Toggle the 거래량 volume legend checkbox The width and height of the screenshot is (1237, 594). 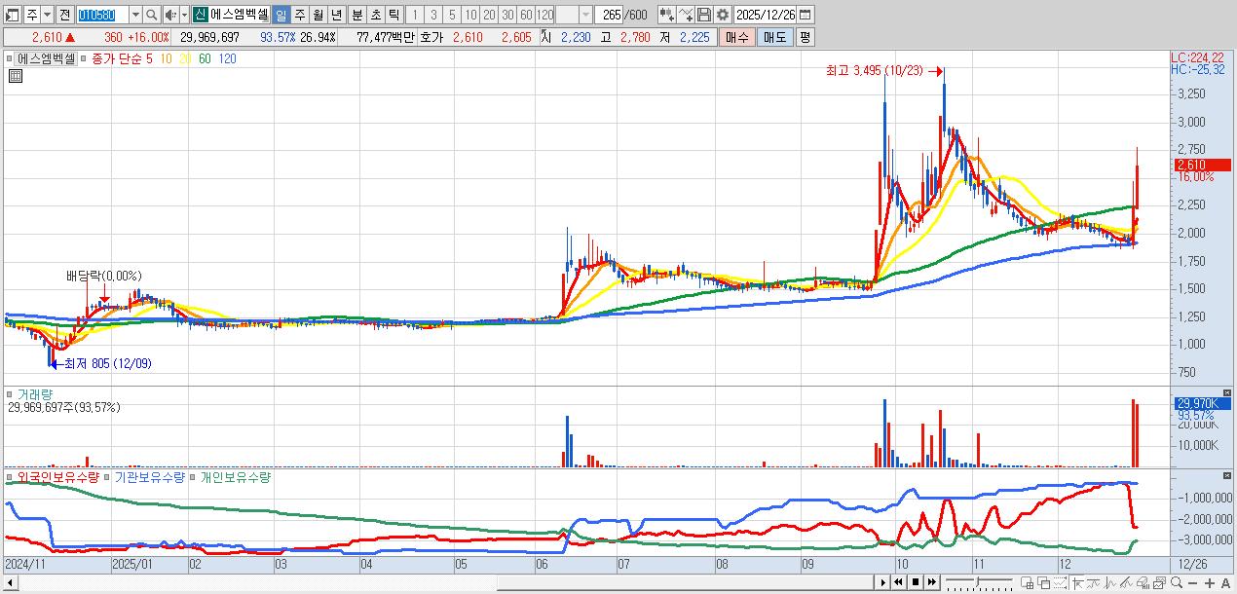tap(9, 394)
